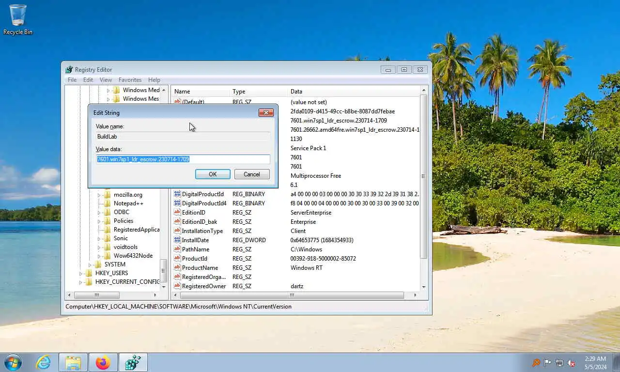Sort values by the Data column

coord(354,92)
